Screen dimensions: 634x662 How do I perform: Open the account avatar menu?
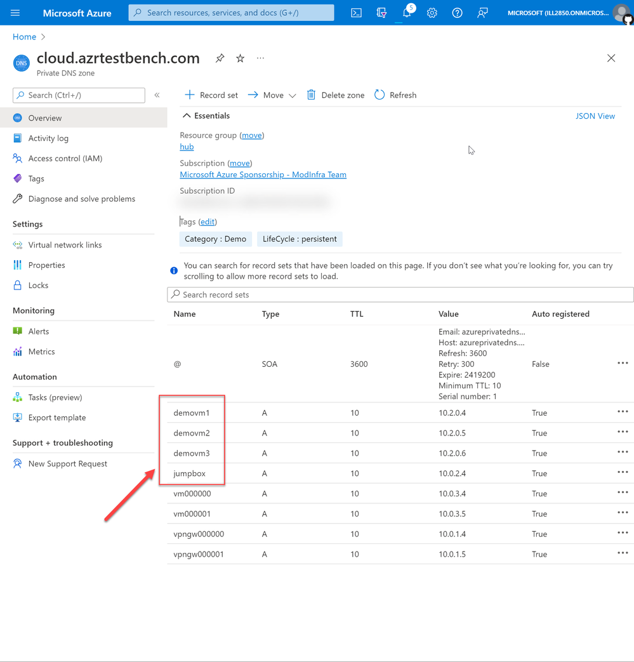[622, 13]
